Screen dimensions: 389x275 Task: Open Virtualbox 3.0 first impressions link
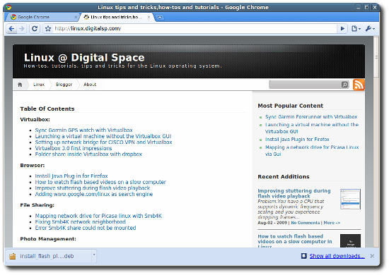pos(74,148)
